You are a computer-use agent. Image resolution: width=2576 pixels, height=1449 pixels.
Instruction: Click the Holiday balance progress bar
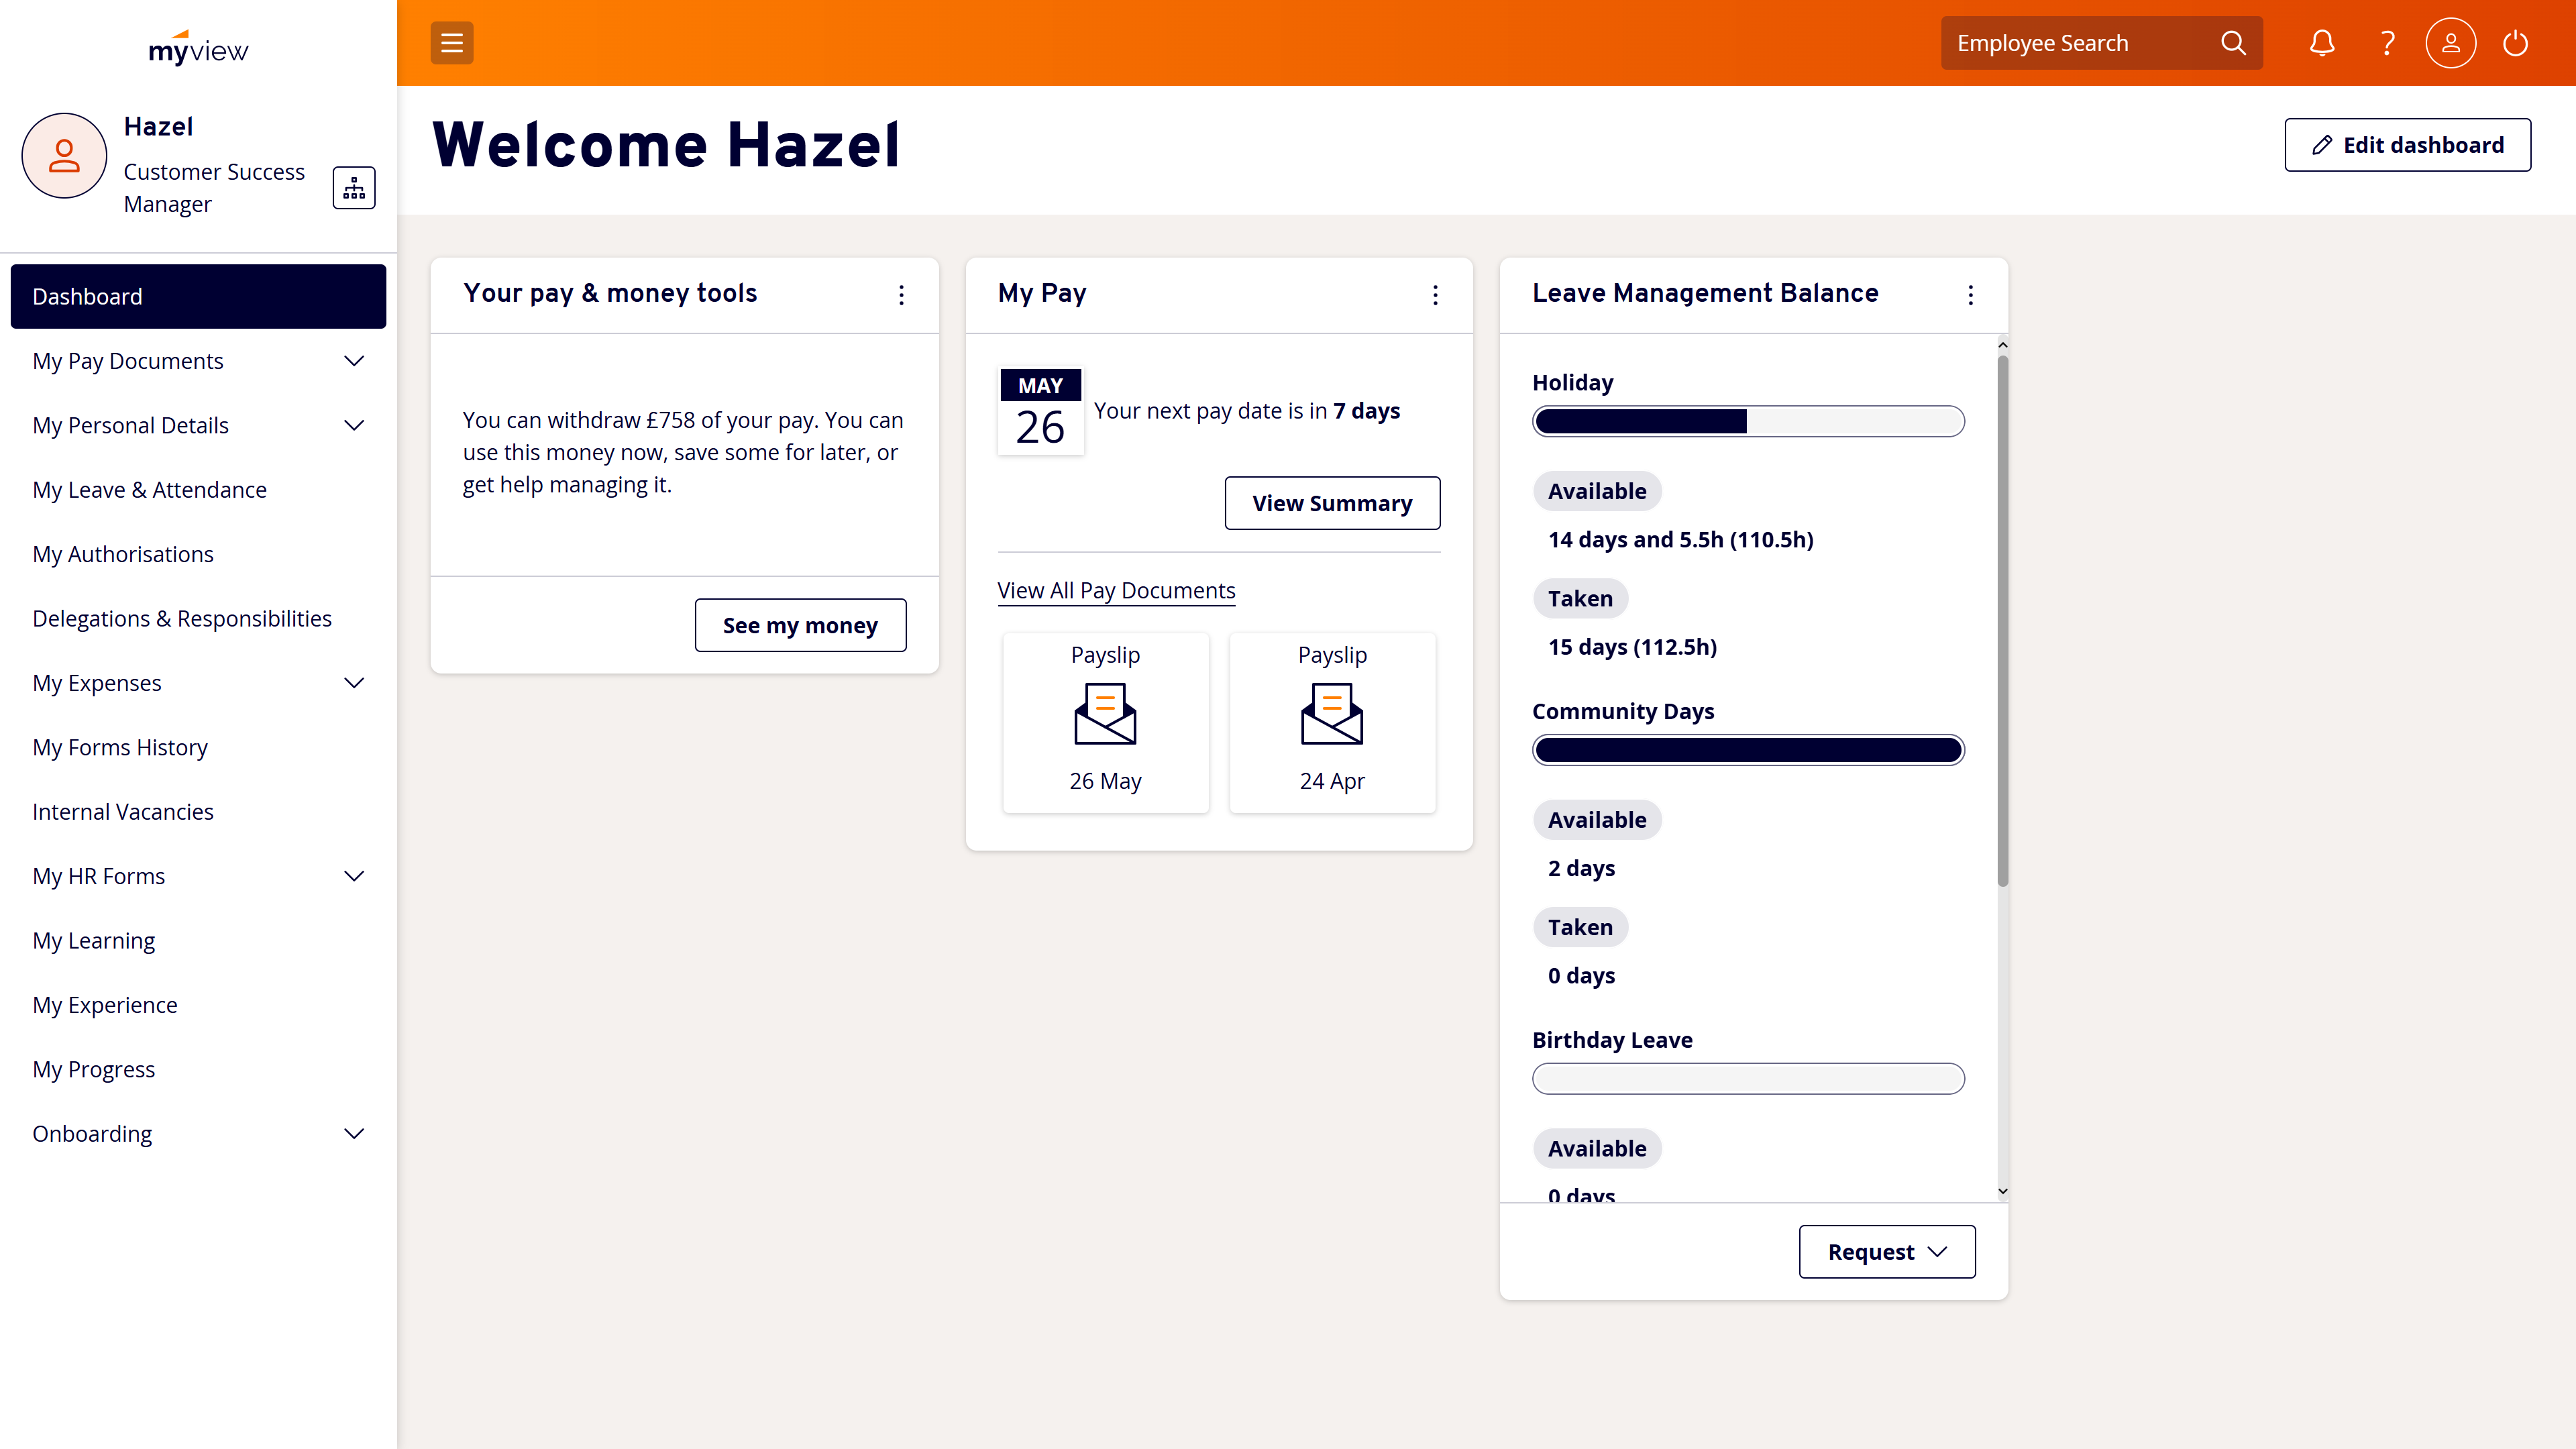pyautogui.click(x=1748, y=421)
